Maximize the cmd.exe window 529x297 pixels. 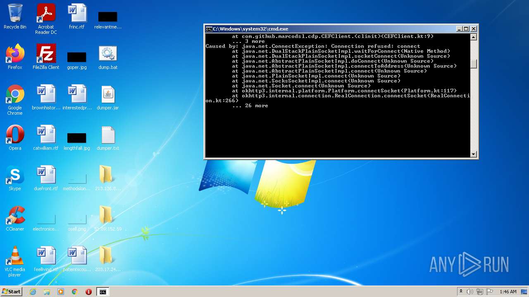click(x=466, y=29)
